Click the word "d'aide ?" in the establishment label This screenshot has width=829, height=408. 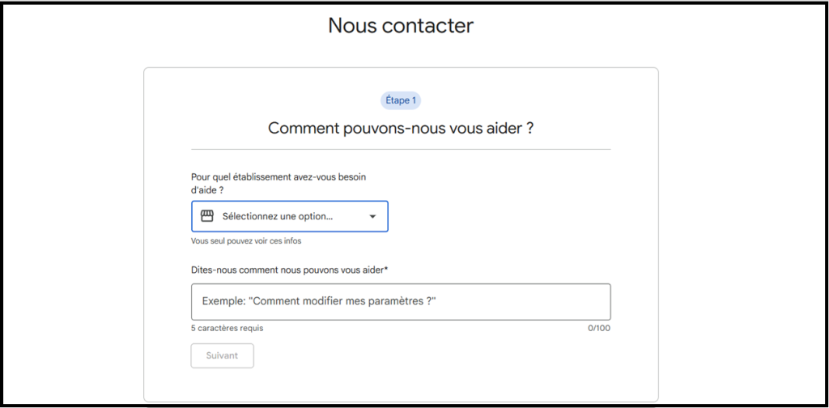[x=206, y=189]
